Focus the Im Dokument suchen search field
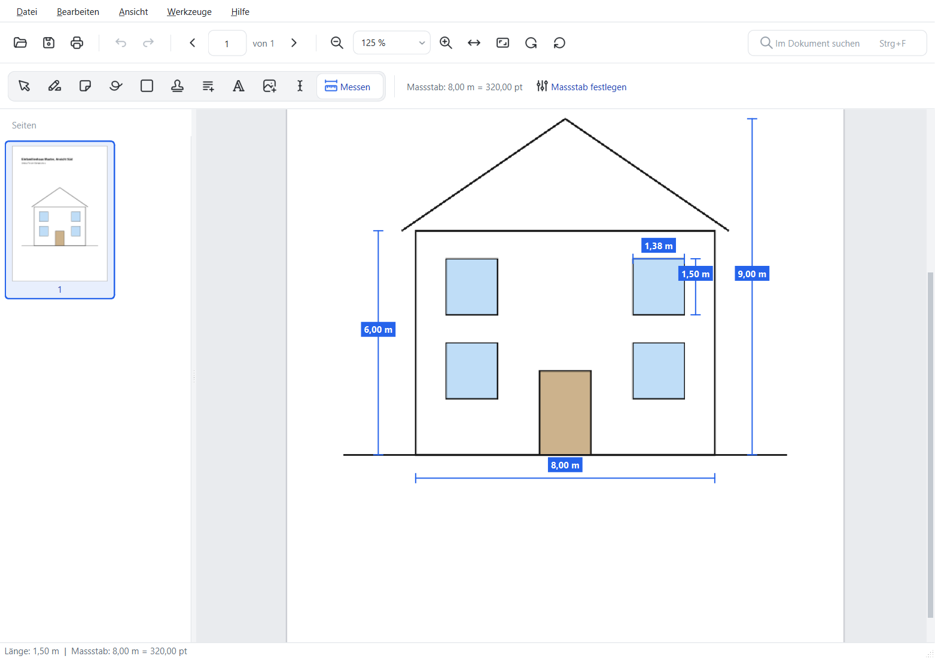This screenshot has width=935, height=659. [x=837, y=43]
